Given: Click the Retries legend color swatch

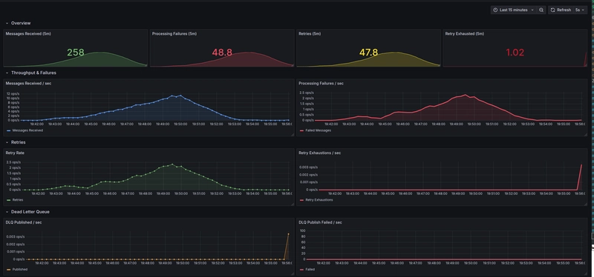Looking at the screenshot, I should click(x=9, y=200).
